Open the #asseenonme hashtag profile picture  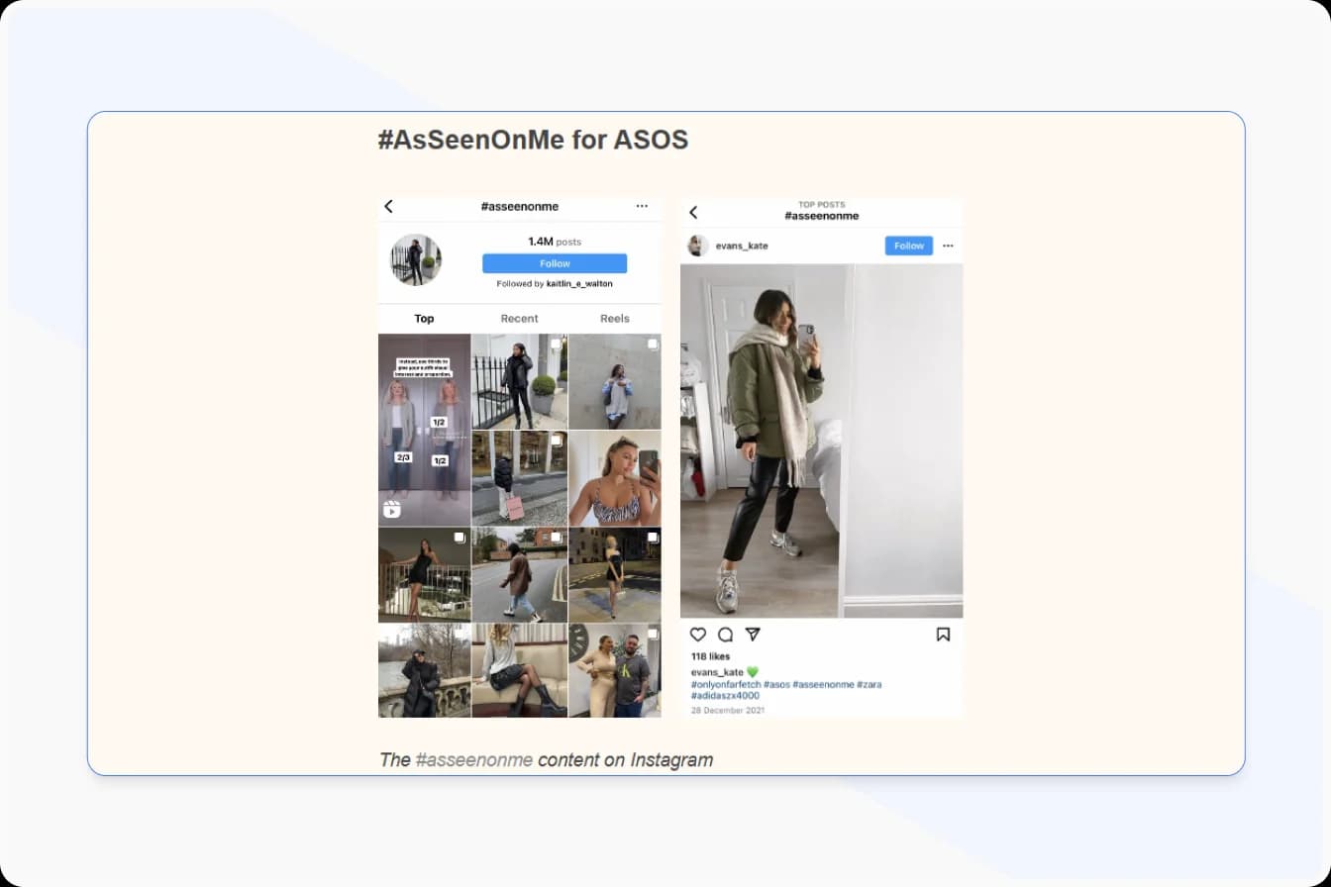coord(415,260)
